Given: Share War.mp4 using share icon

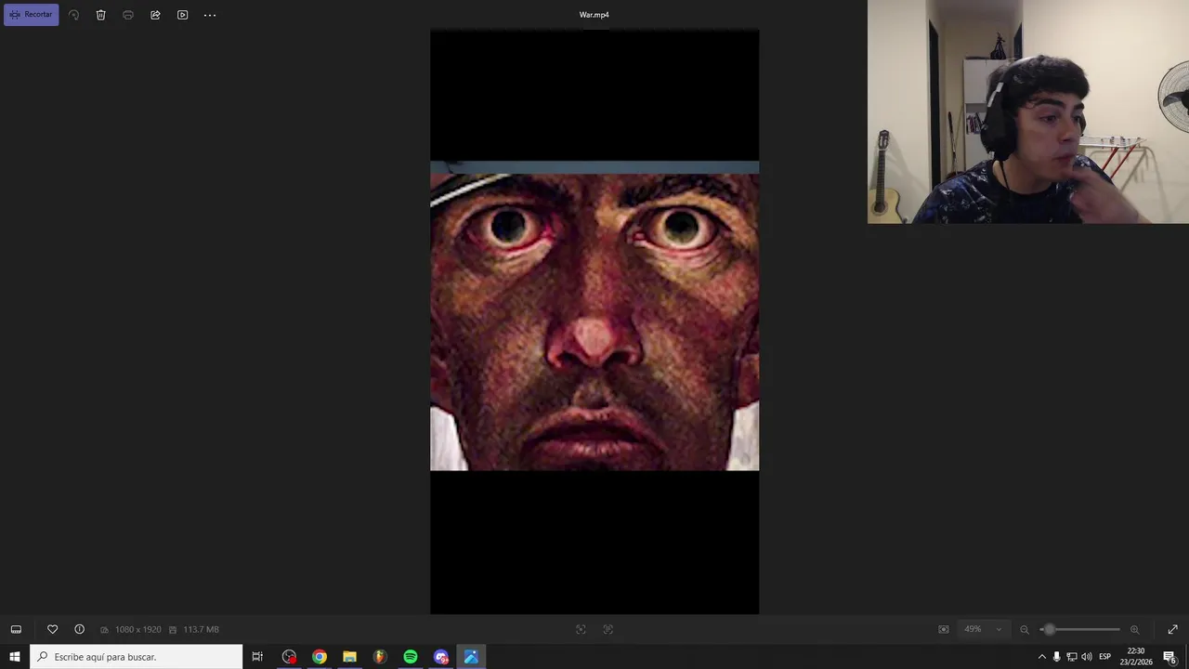Looking at the screenshot, I should 155,15.
